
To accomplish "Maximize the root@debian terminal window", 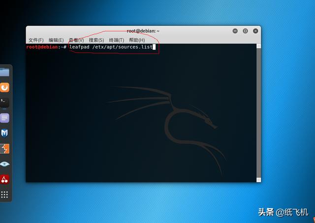I will 245,31.
